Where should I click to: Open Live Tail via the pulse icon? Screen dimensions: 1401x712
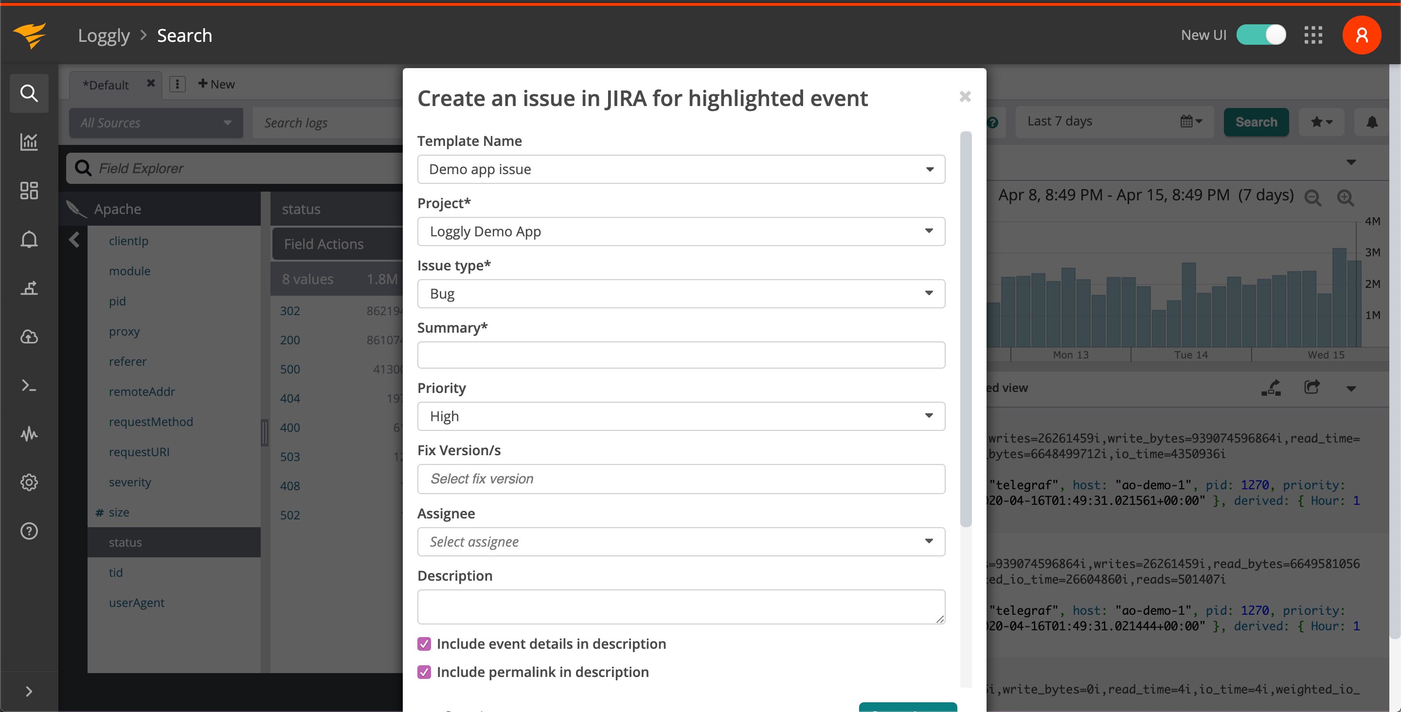coord(29,433)
